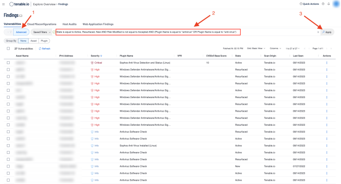Viewport: 341px width, 184px height.
Task: Switch to Host Audits tab
Action: click(x=69, y=24)
